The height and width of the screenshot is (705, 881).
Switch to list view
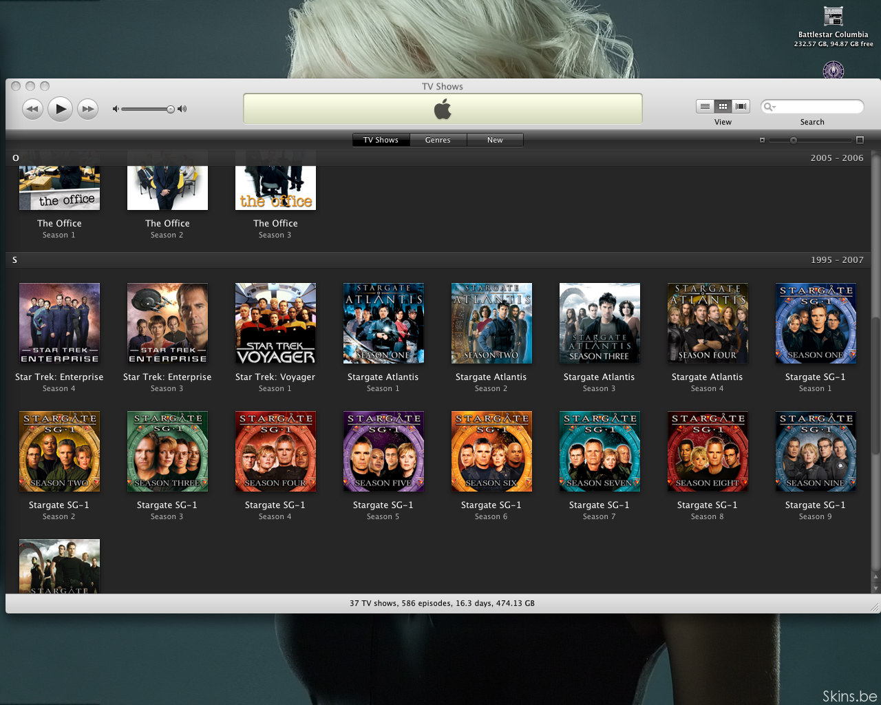point(705,106)
